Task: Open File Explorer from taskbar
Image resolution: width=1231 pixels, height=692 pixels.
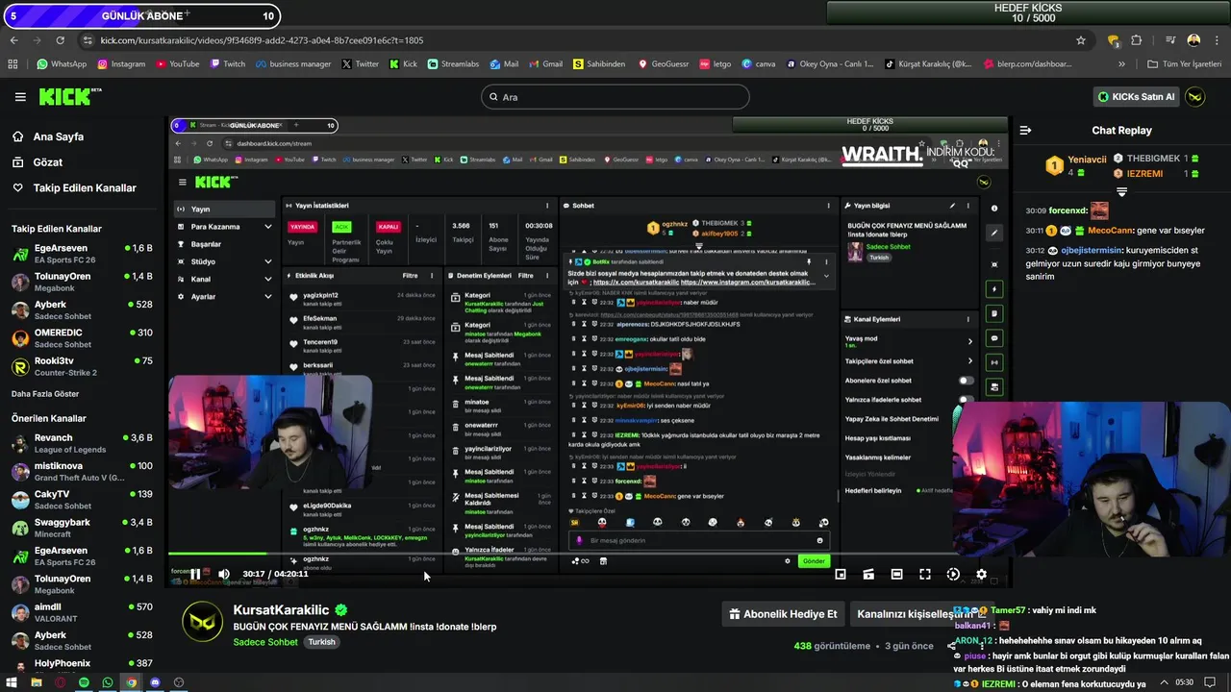Action: pyautogui.click(x=36, y=682)
